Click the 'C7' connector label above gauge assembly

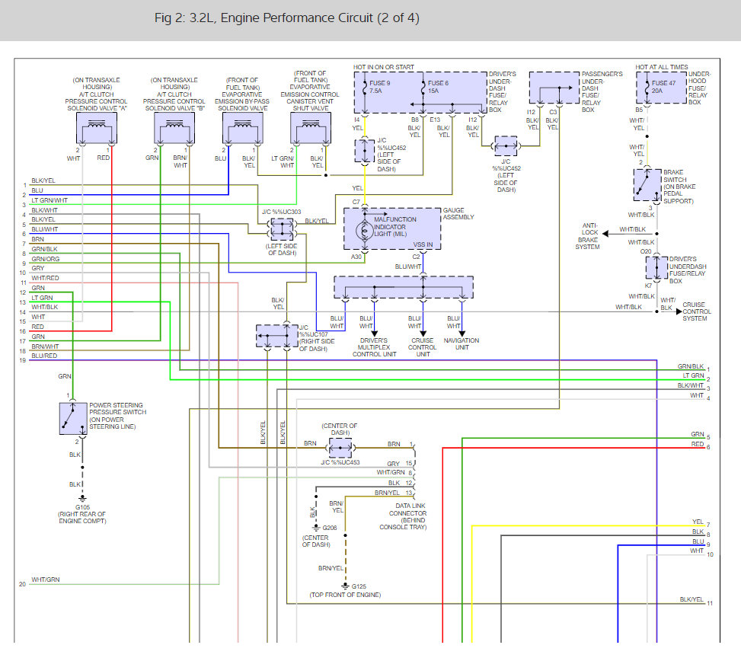click(x=356, y=202)
